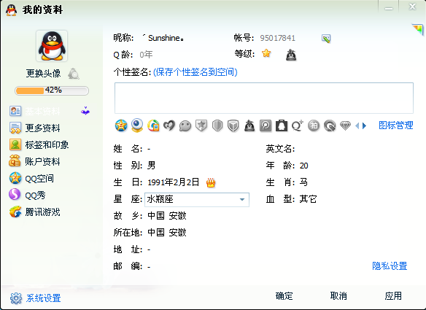Click the grey icon beside 更换头像
Image resolution: width=426 pixels, height=310 pixels.
(74, 74)
